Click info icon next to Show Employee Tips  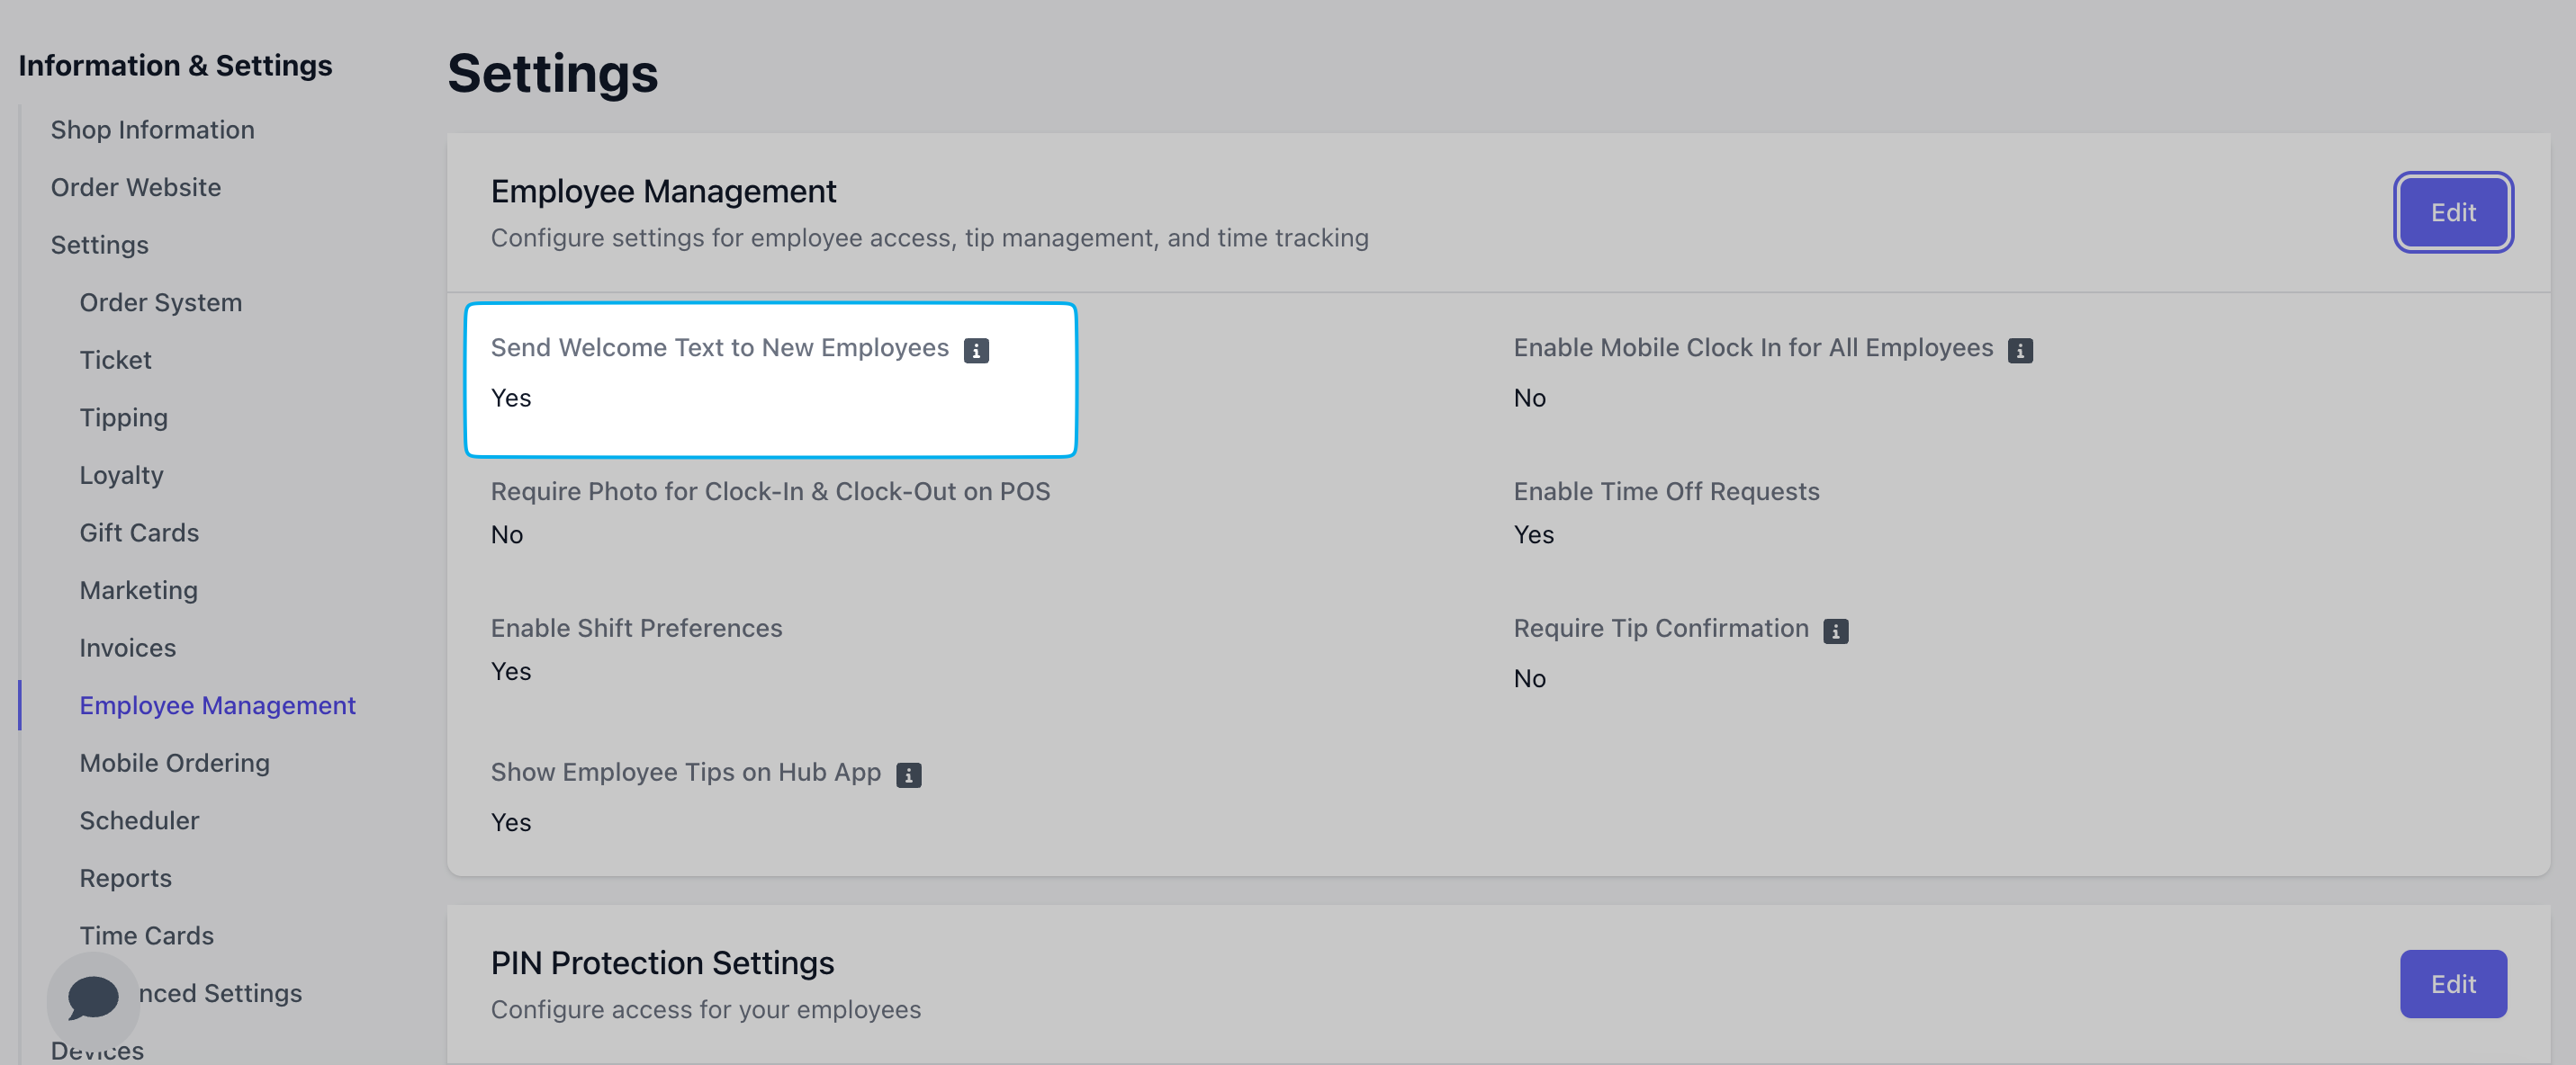908,774
